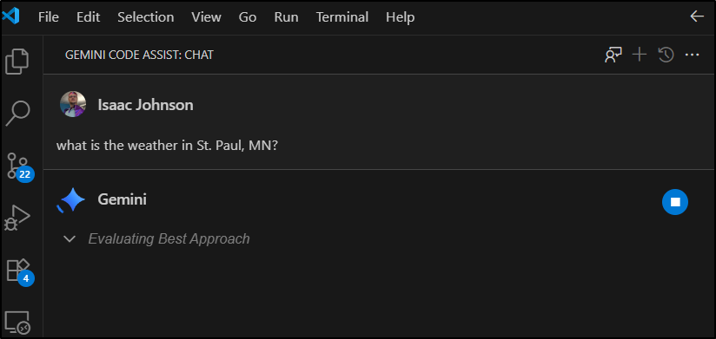Click the chat feedback person icon
The height and width of the screenshot is (339, 716).
pos(613,55)
